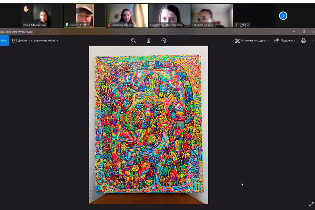
Task: Click muted microphone icon on Maryna Bielik
Action: (109, 25)
